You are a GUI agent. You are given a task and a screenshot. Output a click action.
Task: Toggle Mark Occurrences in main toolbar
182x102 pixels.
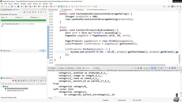pos(61,7)
